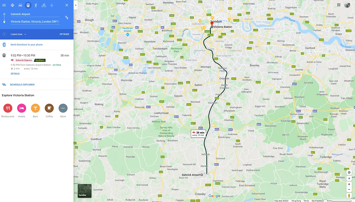The height and width of the screenshot is (202, 355).
Task: Open the hamburger main menu
Action: click(x=4, y=5)
